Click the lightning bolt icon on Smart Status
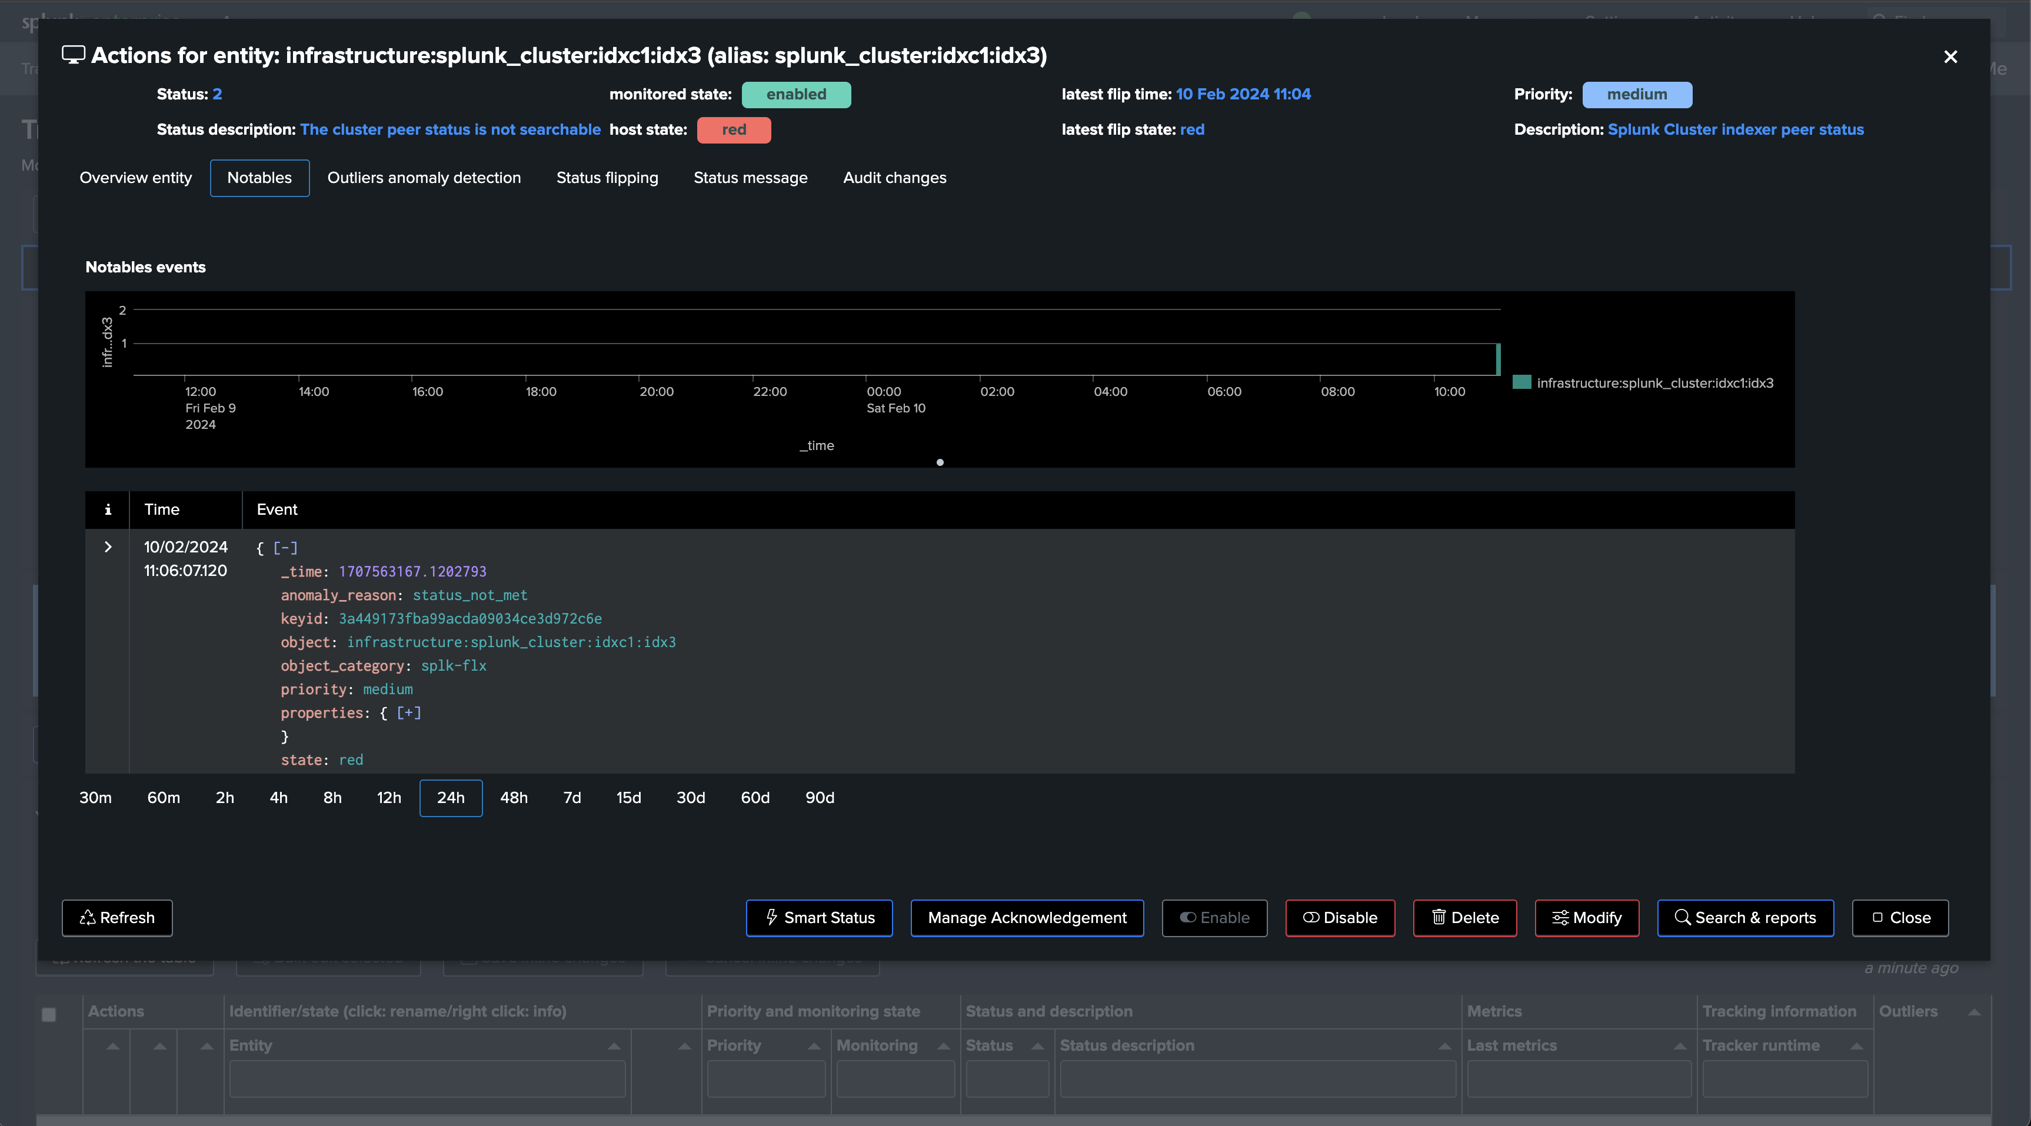This screenshot has width=2031, height=1126. click(x=772, y=917)
